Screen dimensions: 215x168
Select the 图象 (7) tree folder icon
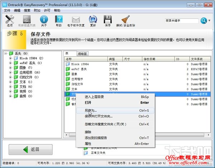[16, 68]
